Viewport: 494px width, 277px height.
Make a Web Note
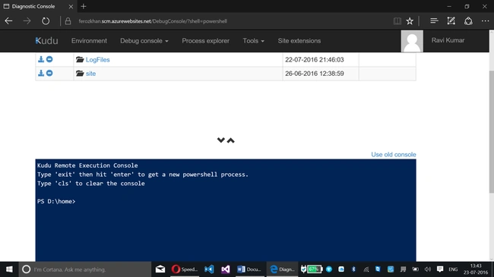(451, 20)
